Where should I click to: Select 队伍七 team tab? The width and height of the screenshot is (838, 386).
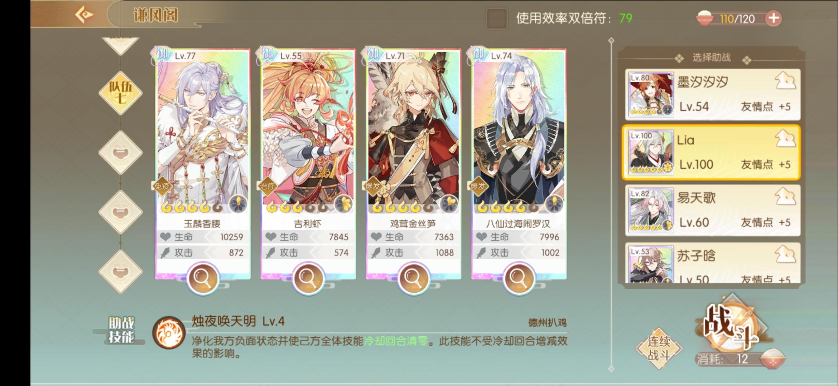tap(121, 92)
